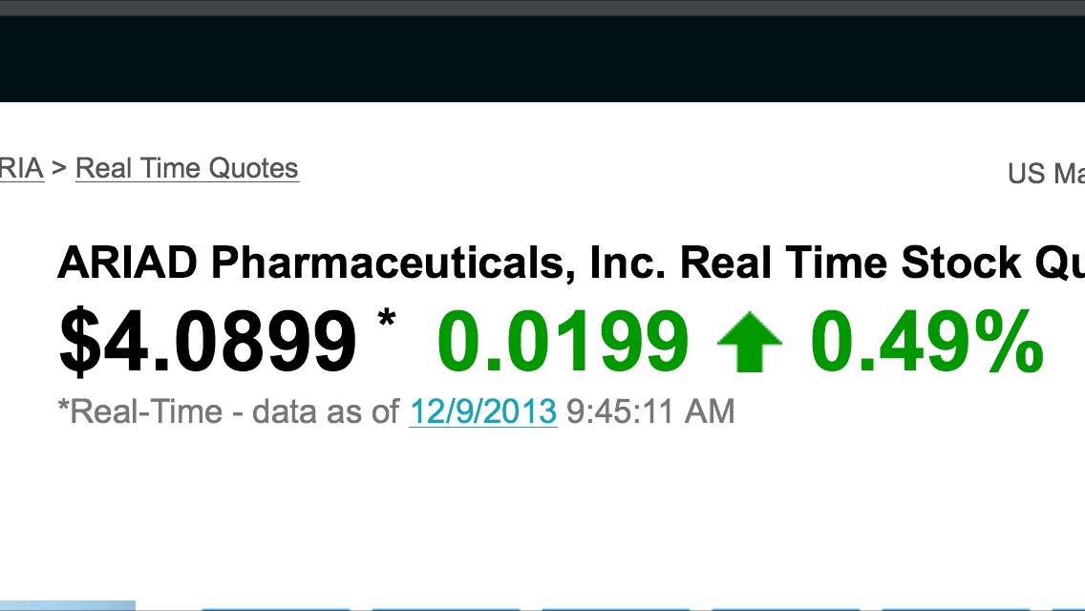Click the Real-Time data footnote text

point(229,411)
